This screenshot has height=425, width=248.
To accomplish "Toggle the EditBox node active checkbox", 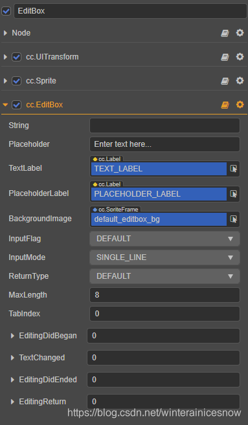I will point(6,11).
